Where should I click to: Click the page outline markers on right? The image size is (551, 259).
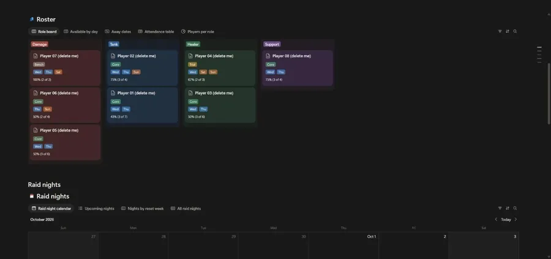tap(539, 54)
